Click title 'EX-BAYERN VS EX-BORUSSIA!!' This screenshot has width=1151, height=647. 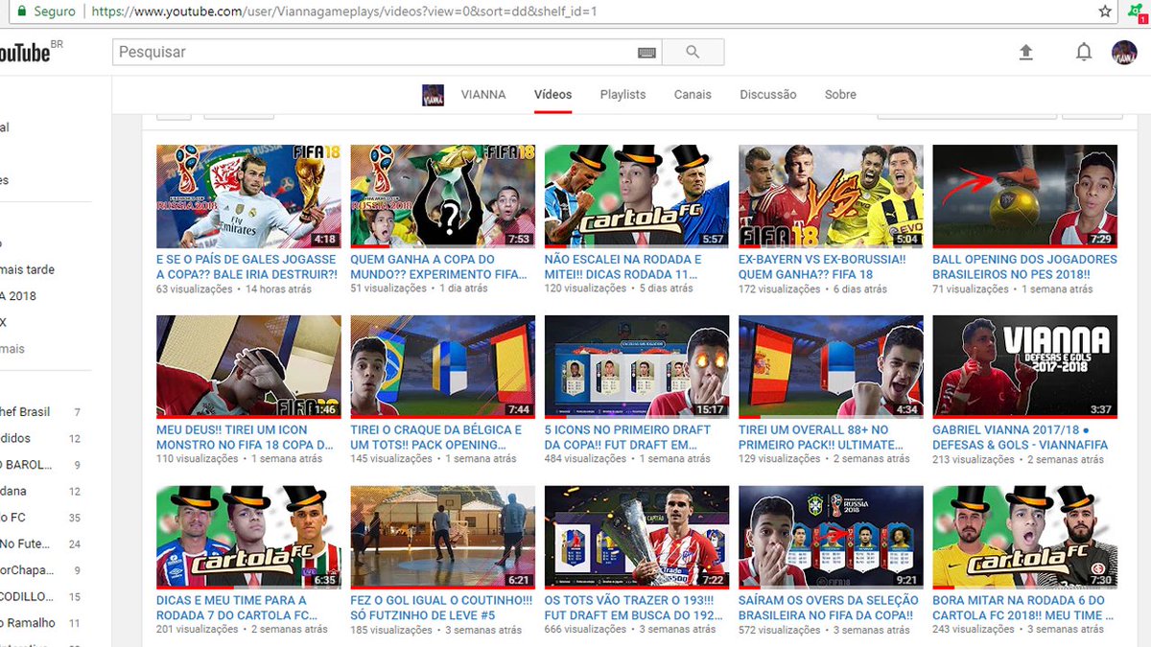tap(822, 266)
